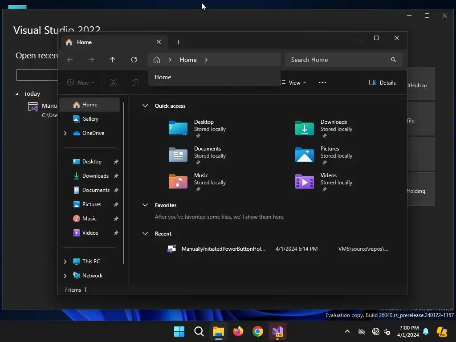Unpin Downloads in the navigation pane

pos(116,176)
